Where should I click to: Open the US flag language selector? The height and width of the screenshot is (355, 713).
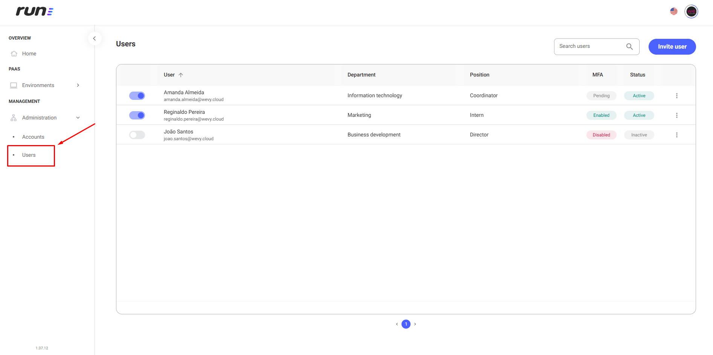[x=674, y=11]
